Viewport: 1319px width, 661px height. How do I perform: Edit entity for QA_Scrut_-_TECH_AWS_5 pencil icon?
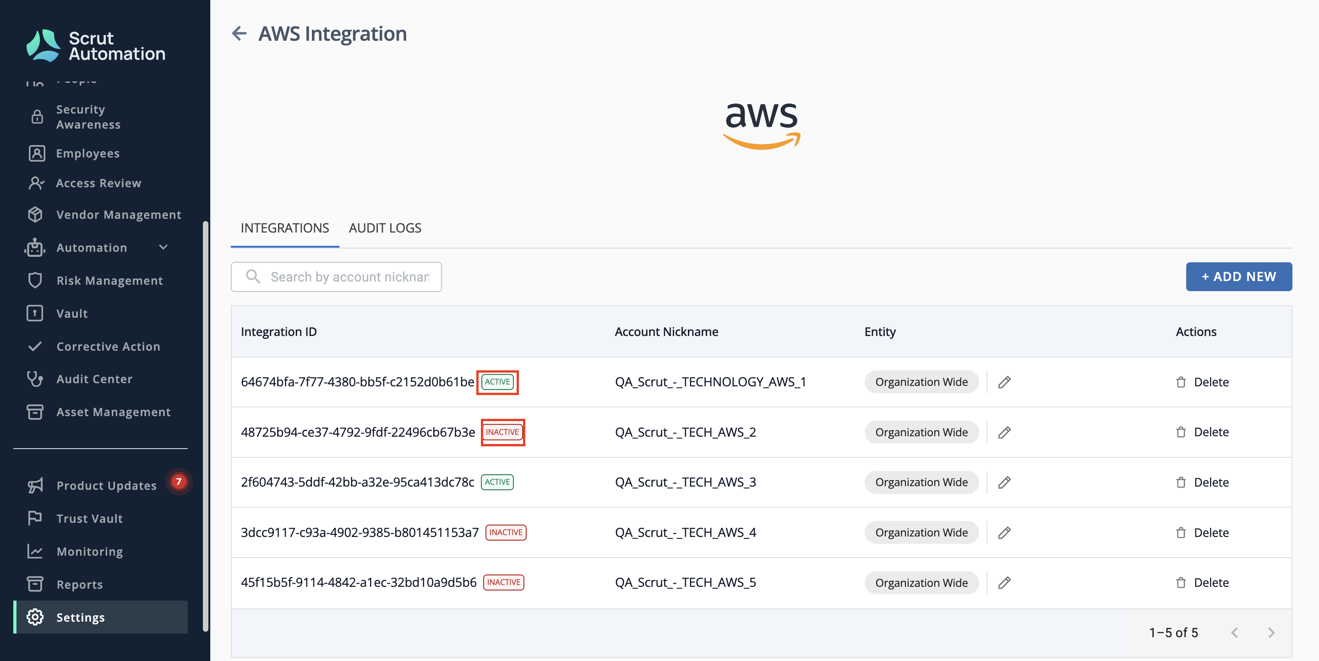(x=1004, y=583)
